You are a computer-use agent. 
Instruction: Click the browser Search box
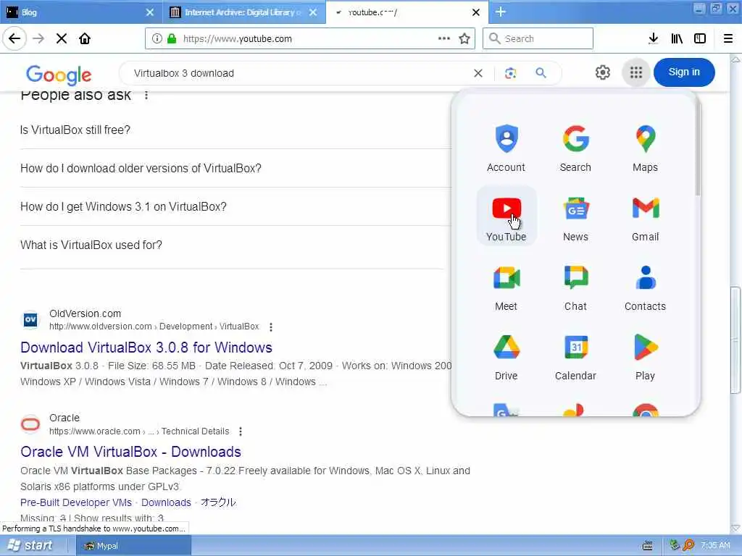(538, 38)
